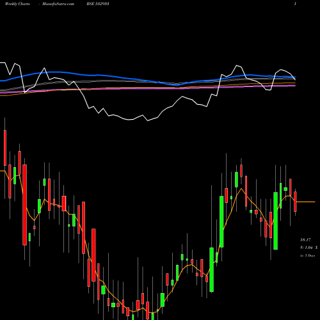Click the 'BSE 532933' symbol text
320x320 pixels.
click(98, 4)
